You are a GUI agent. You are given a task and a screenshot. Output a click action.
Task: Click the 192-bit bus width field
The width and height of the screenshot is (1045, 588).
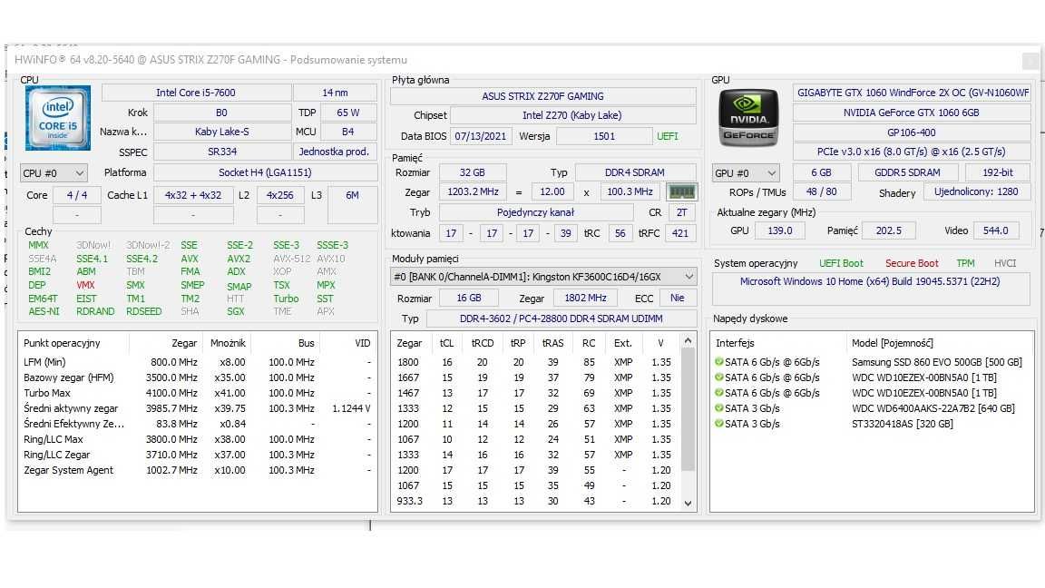998,172
